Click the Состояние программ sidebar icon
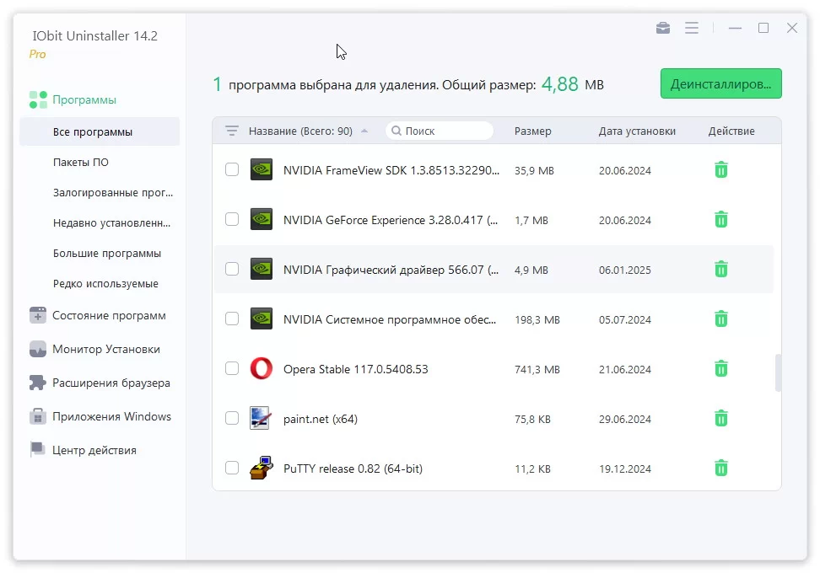The width and height of the screenshot is (820, 573). (x=38, y=315)
